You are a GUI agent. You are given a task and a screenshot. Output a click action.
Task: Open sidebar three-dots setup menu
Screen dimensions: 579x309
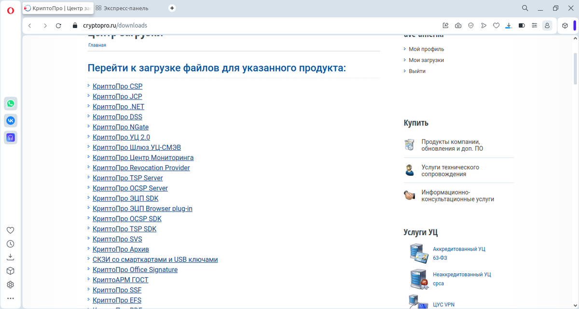11,298
